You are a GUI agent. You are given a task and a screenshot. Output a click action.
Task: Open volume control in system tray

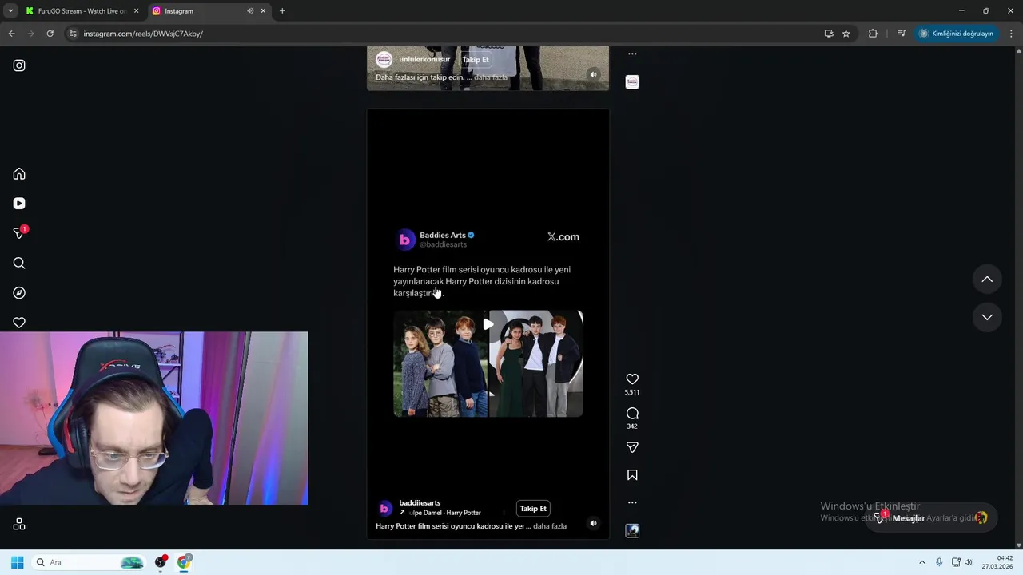point(969,562)
